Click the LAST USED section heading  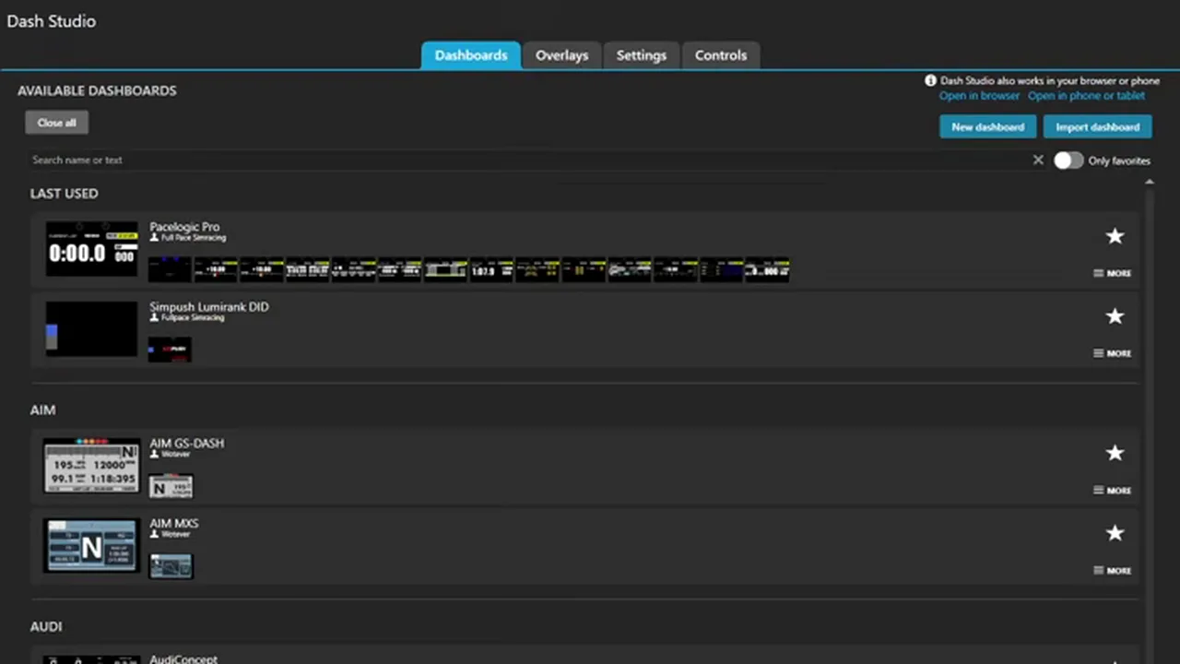click(64, 194)
